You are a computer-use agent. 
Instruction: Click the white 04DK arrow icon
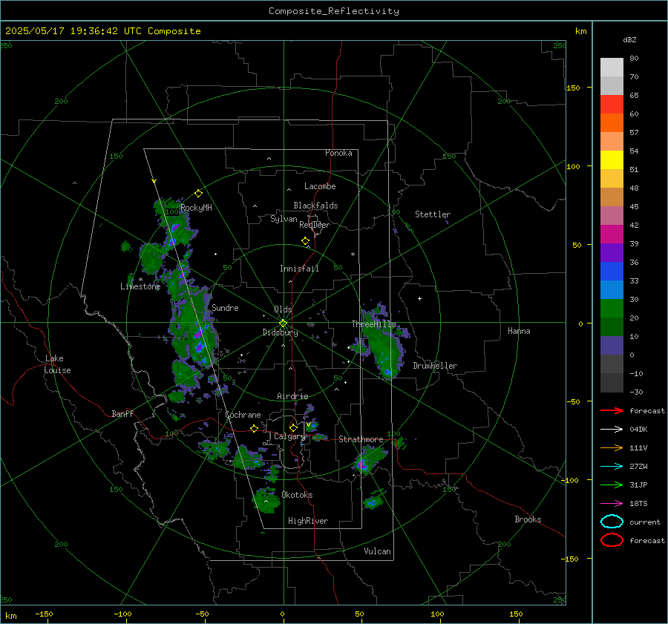point(612,430)
